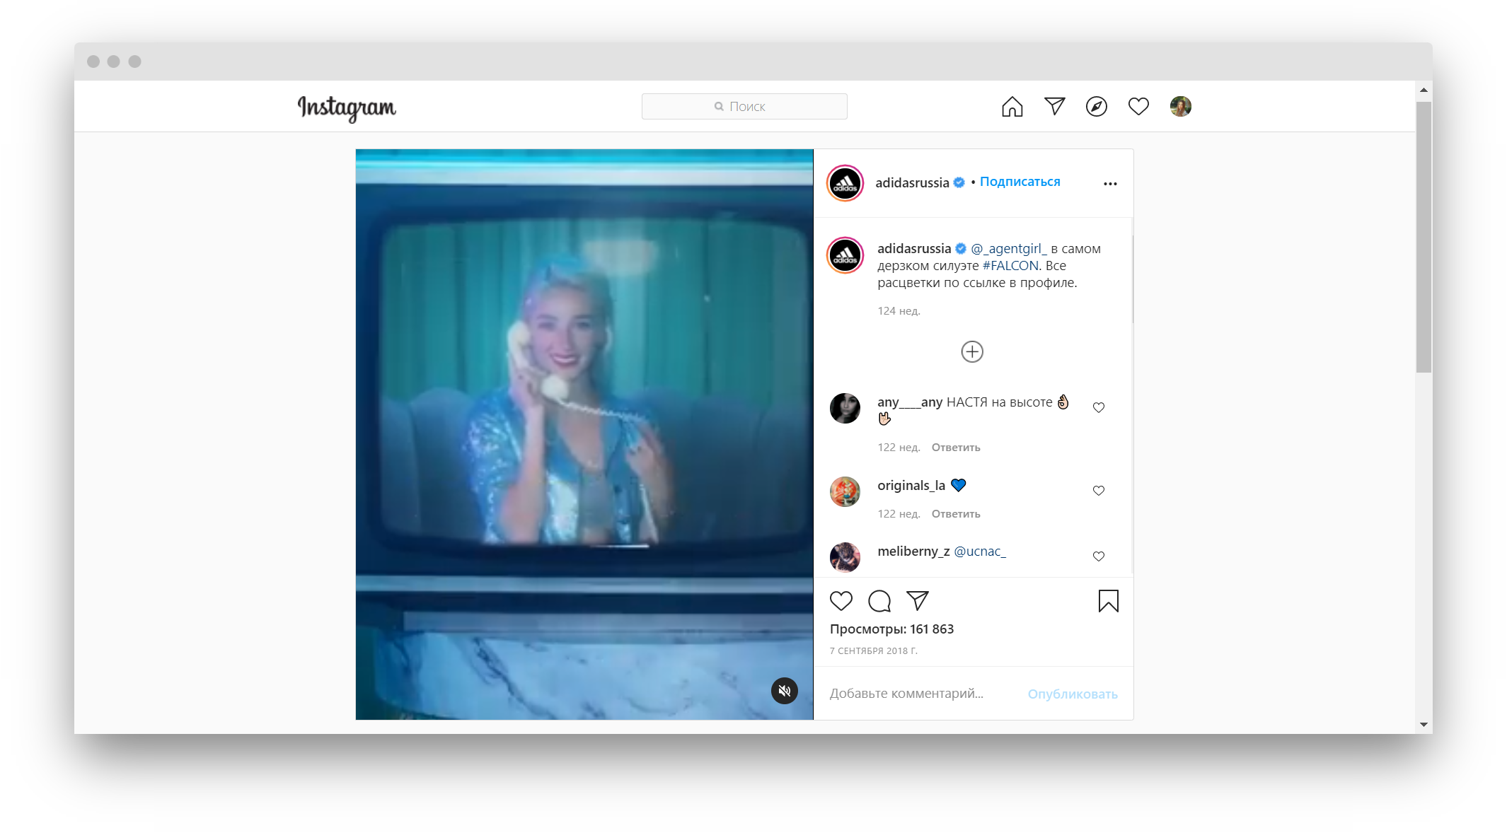Like the any___any comment

click(x=1098, y=407)
